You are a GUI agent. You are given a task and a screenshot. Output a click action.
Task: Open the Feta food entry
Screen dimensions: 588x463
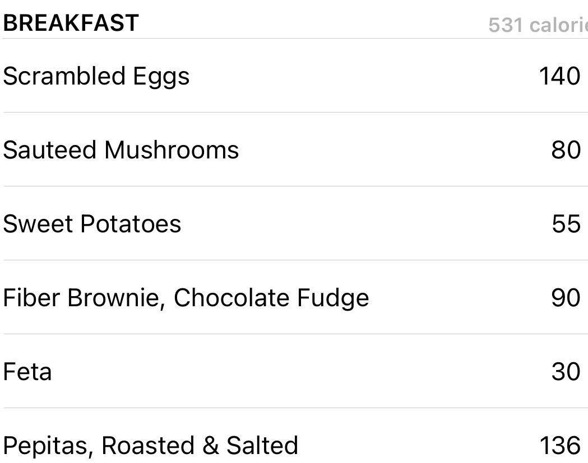[x=27, y=372]
